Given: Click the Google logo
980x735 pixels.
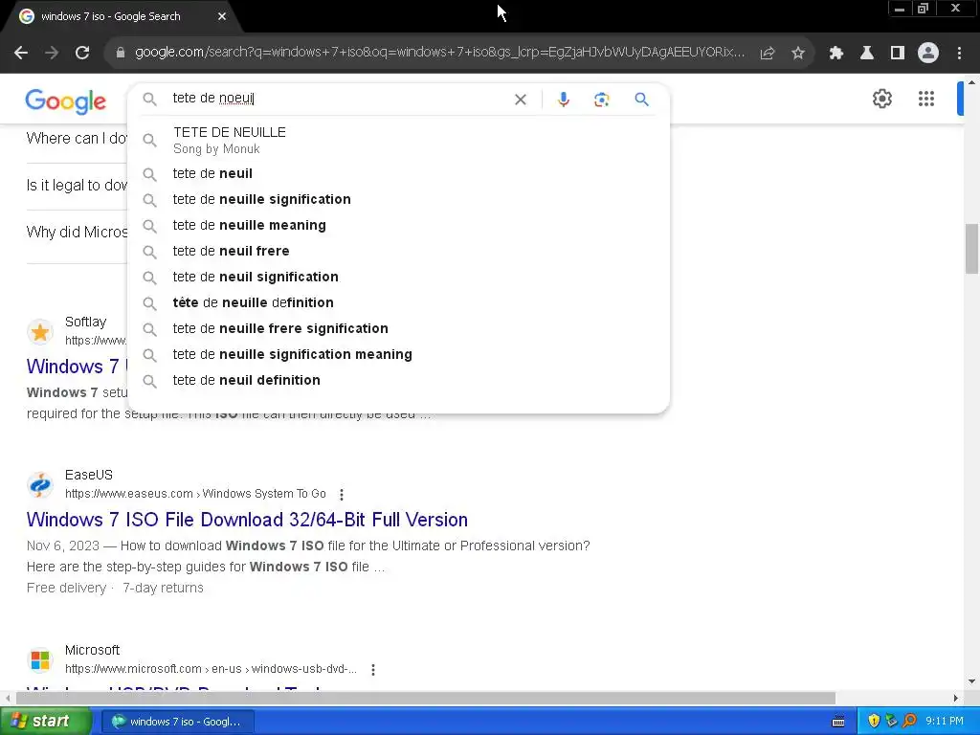Looking at the screenshot, I should tap(66, 101).
